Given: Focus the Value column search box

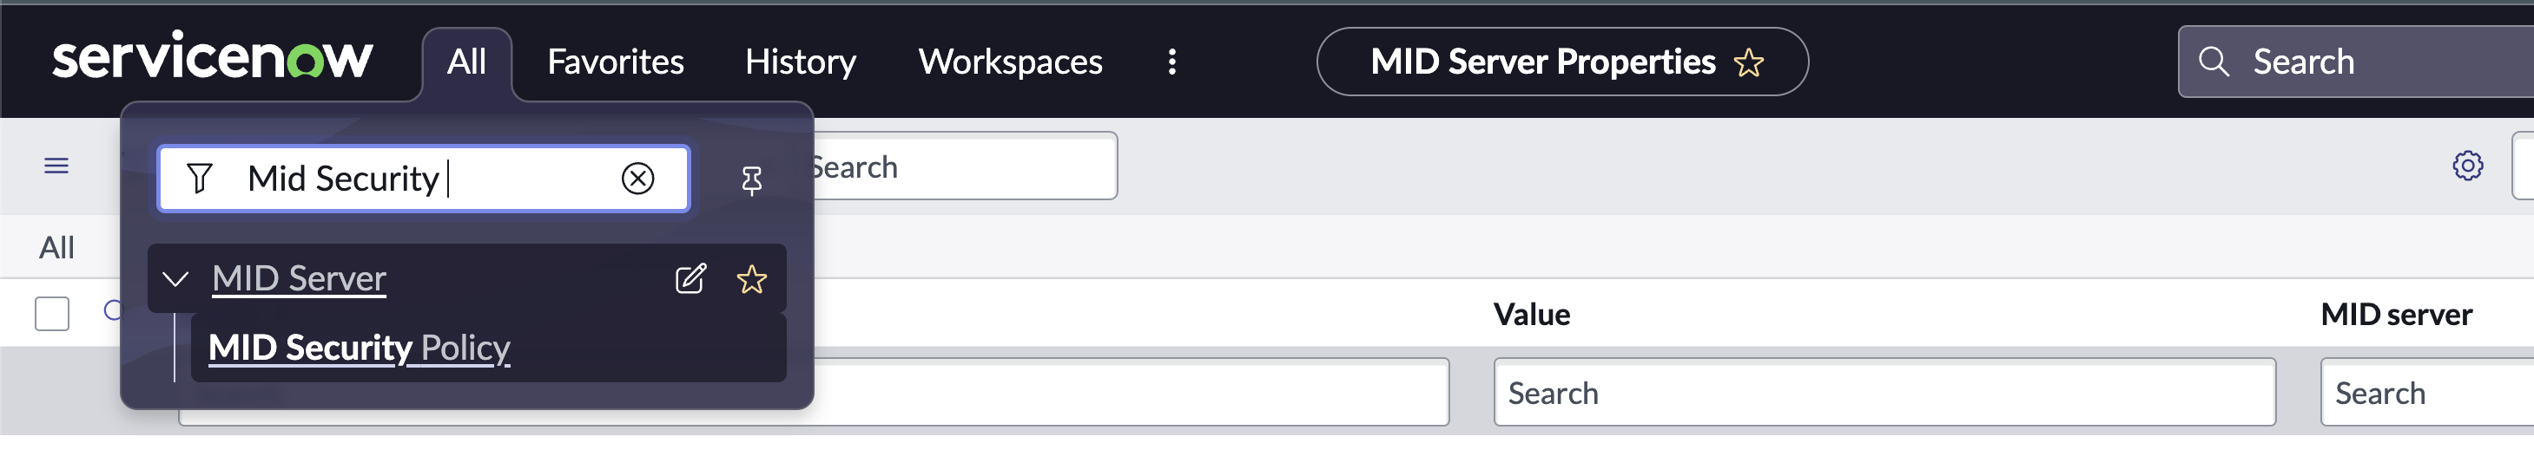Looking at the screenshot, I should pos(1883,393).
